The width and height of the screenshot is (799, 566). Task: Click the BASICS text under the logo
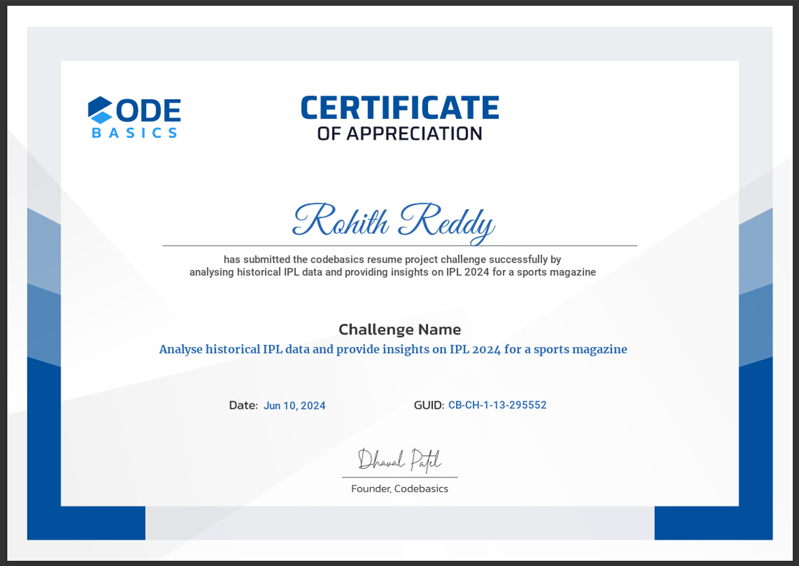pyautogui.click(x=135, y=133)
